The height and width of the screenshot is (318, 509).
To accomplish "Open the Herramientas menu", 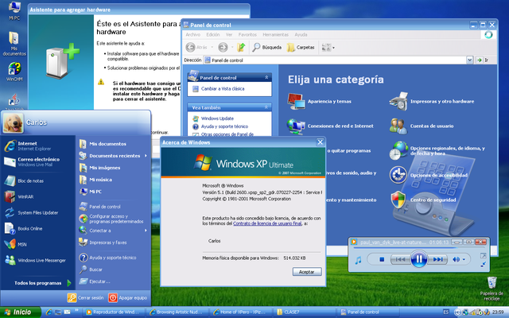I will point(276,34).
